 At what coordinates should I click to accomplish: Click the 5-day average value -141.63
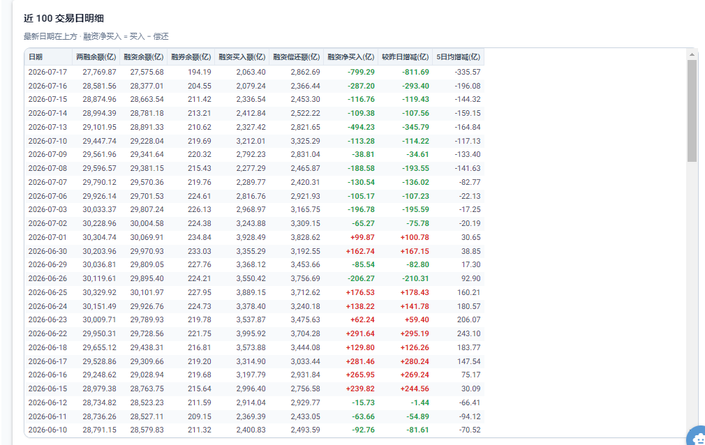coord(468,168)
